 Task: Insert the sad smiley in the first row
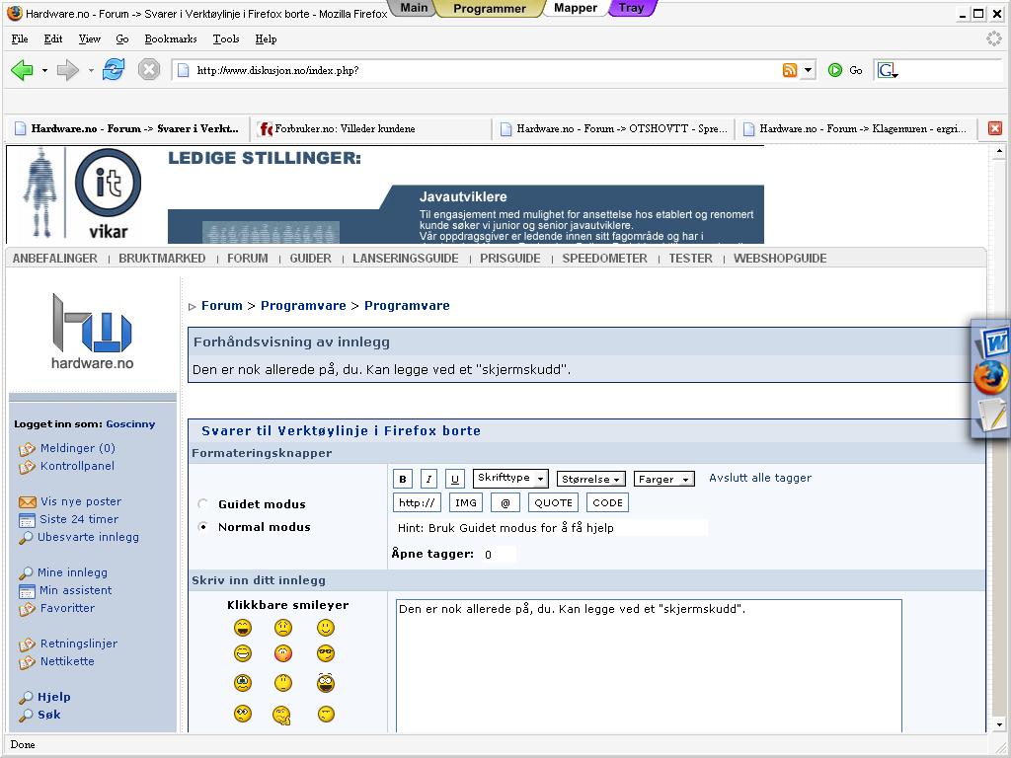click(283, 627)
